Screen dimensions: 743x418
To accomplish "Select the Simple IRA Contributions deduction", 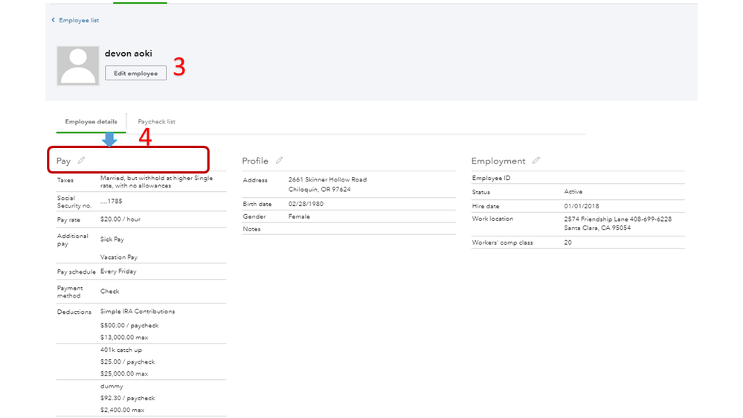I will (x=138, y=312).
